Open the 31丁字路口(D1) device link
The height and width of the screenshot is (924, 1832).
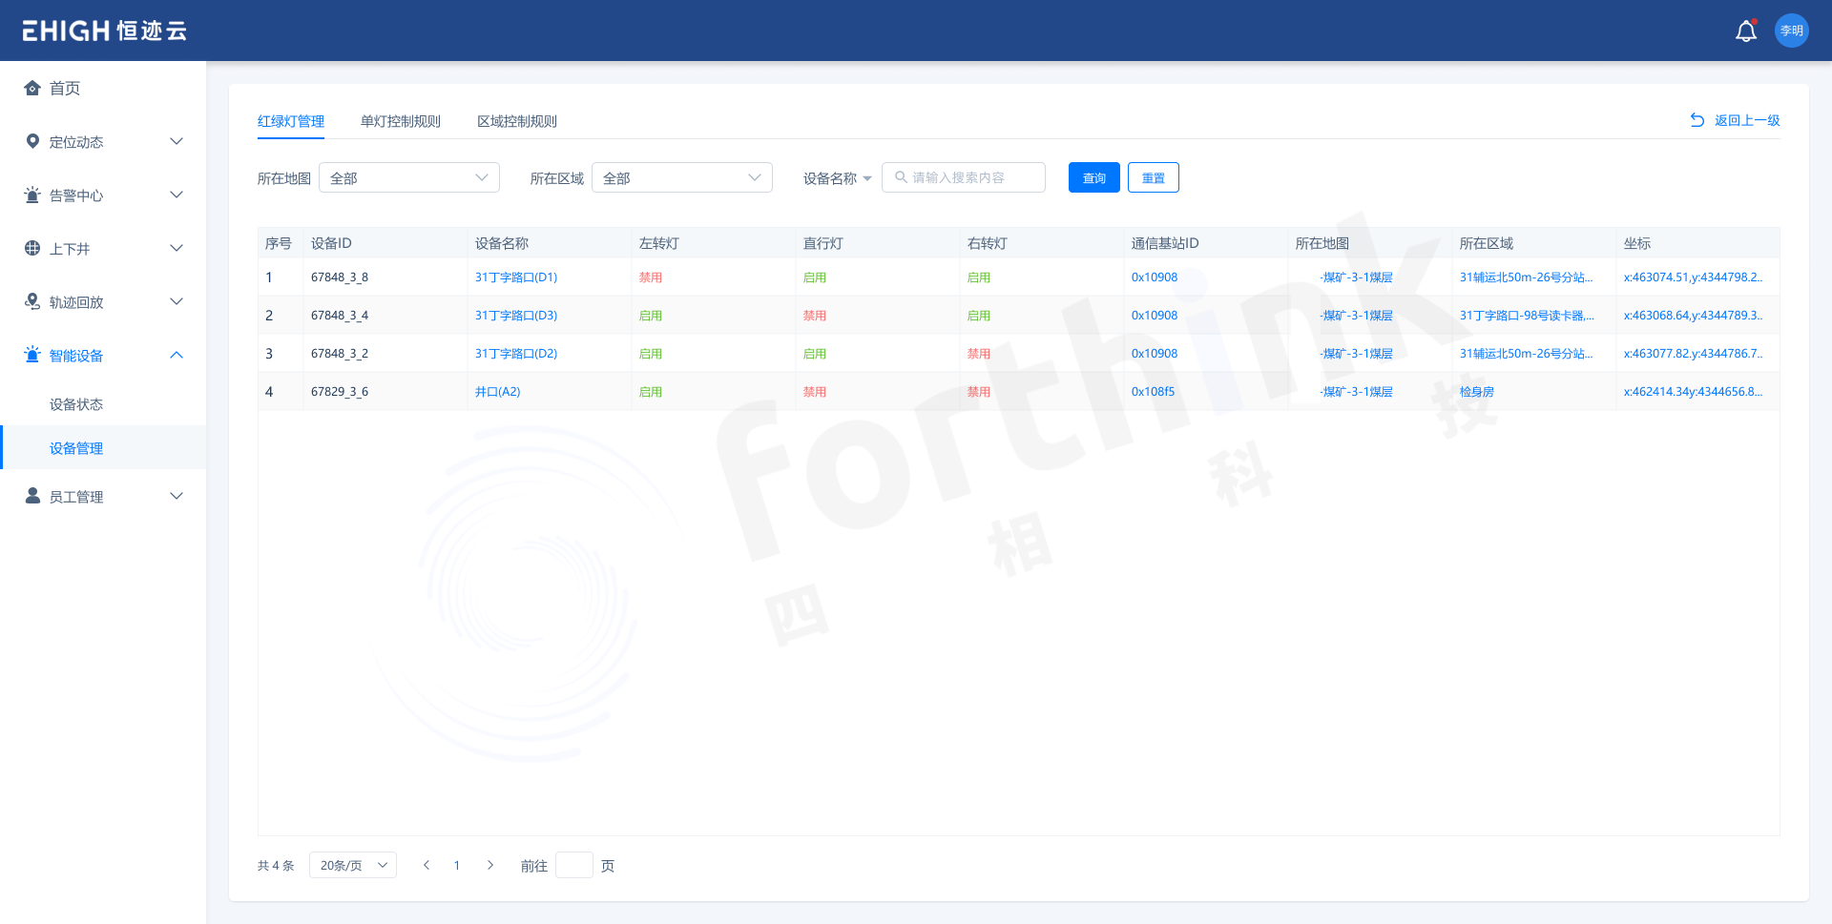515,277
